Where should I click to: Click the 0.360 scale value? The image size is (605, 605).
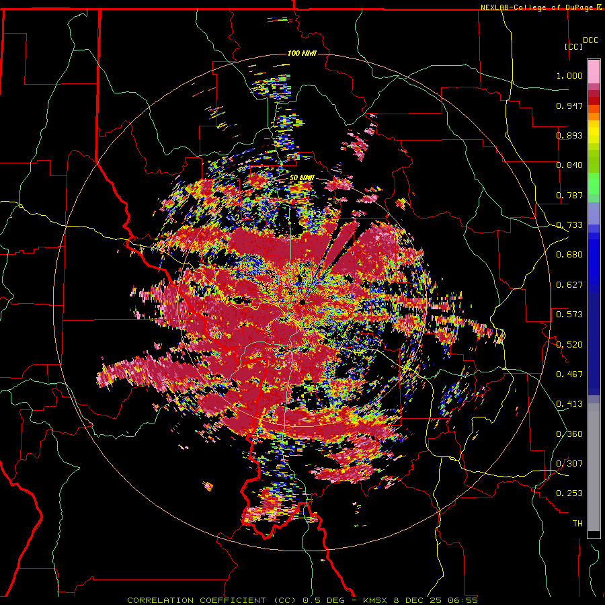[569, 434]
